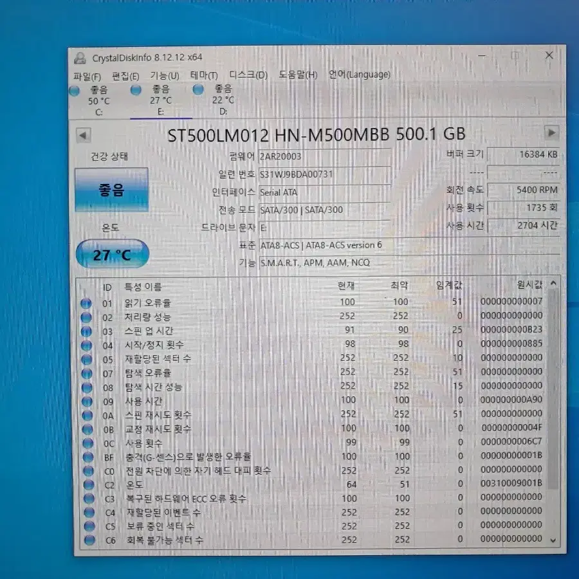Image resolution: width=579 pixels, height=579 pixels.
Task: Select raw value 00310009001B
Action: tap(511, 483)
